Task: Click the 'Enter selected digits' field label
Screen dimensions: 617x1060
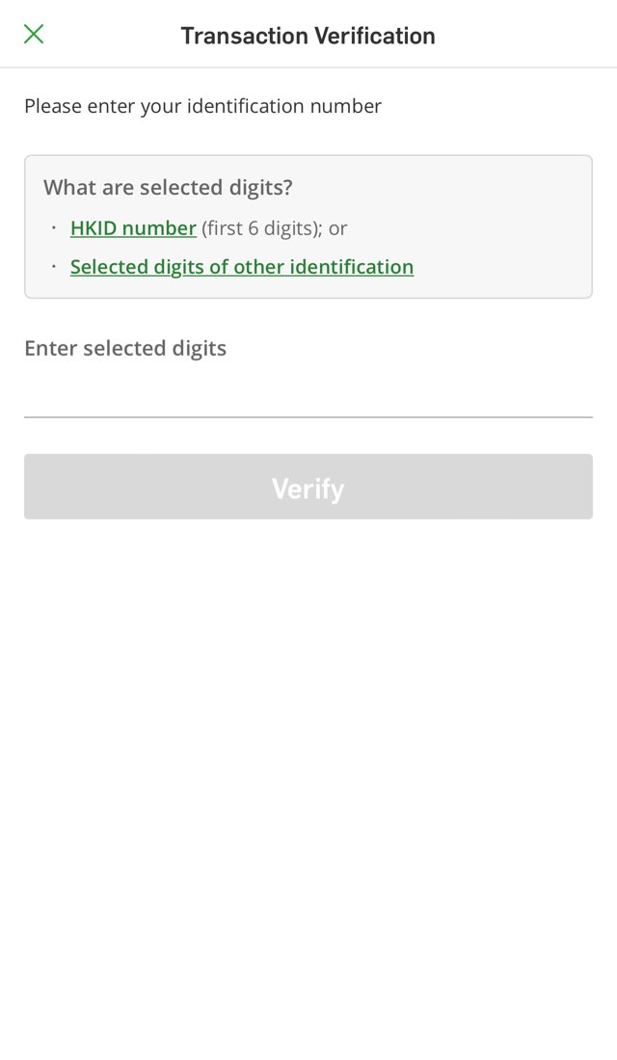Action: click(125, 348)
